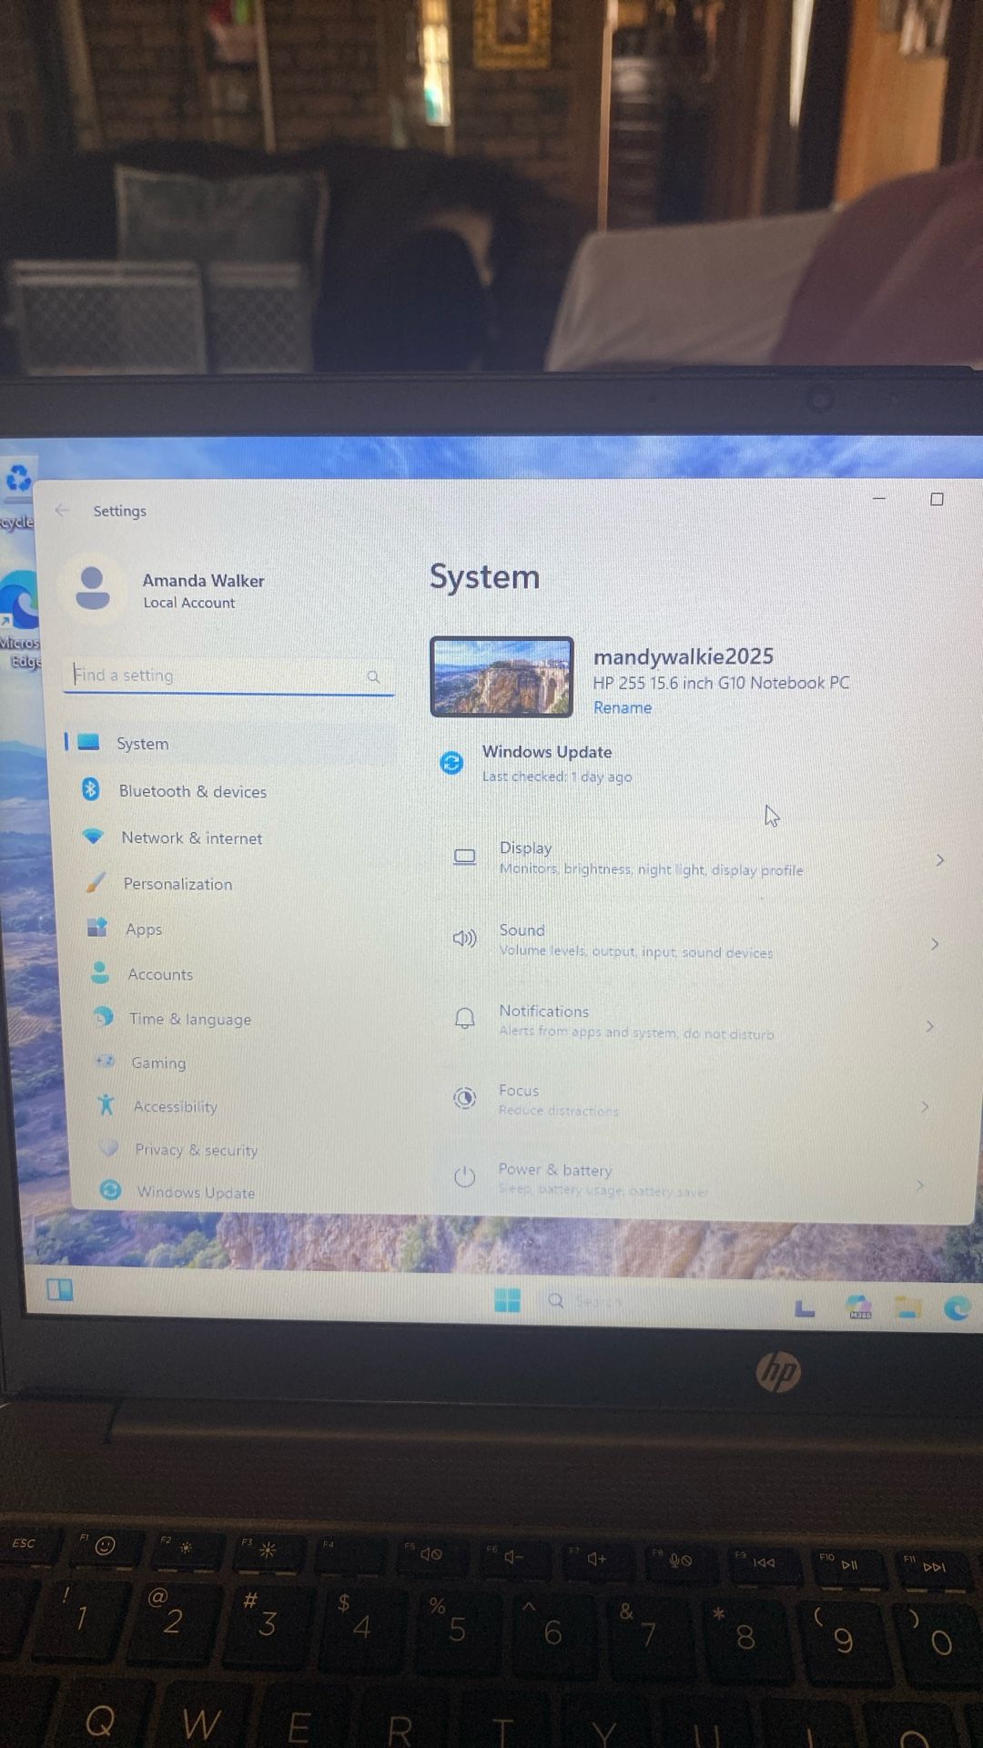Open the Microsoft Edge desktop shortcut
This screenshot has width=983, height=1748.
(19, 619)
